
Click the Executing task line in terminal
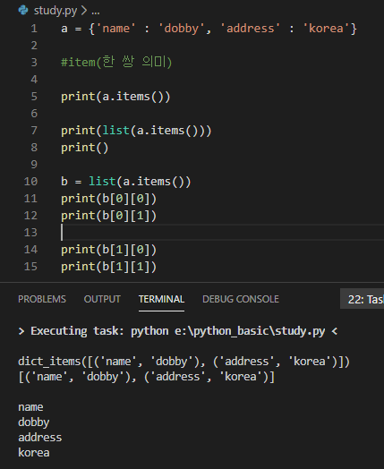coord(178,331)
